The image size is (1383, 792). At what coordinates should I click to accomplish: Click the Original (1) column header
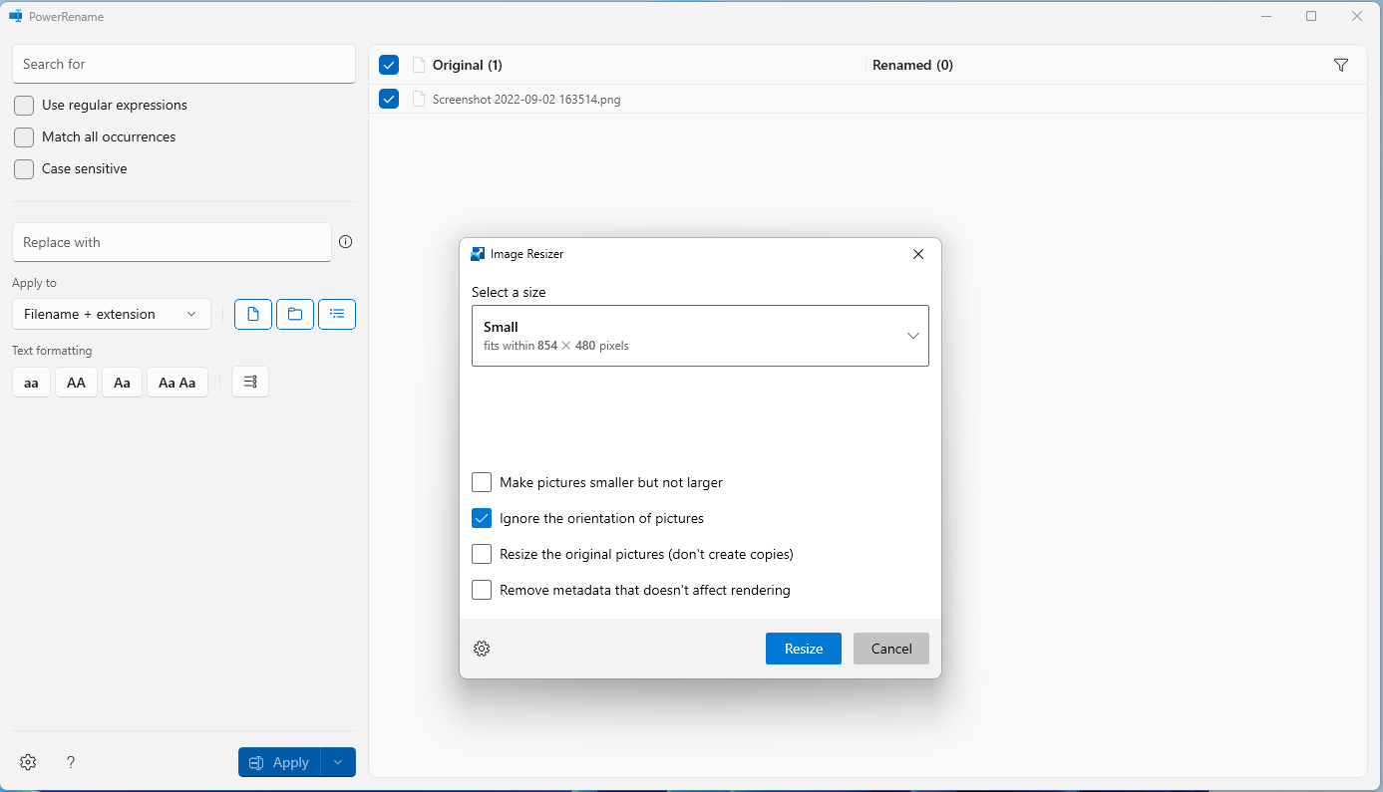tap(468, 65)
